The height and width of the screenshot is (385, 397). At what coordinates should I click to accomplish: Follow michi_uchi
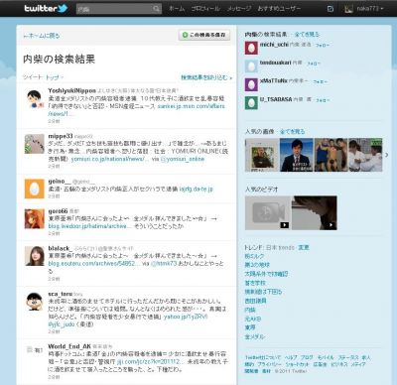pyautogui.click(x=322, y=45)
